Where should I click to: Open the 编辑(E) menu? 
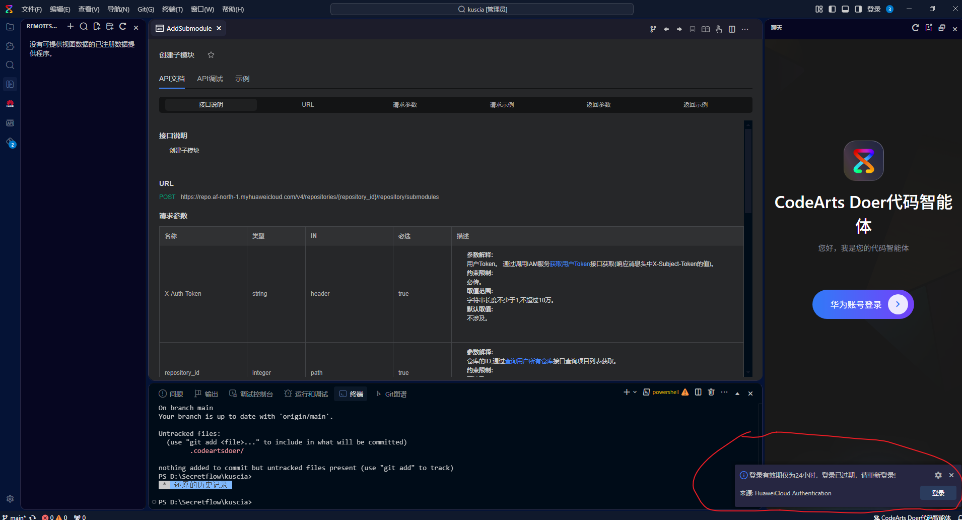(x=60, y=9)
